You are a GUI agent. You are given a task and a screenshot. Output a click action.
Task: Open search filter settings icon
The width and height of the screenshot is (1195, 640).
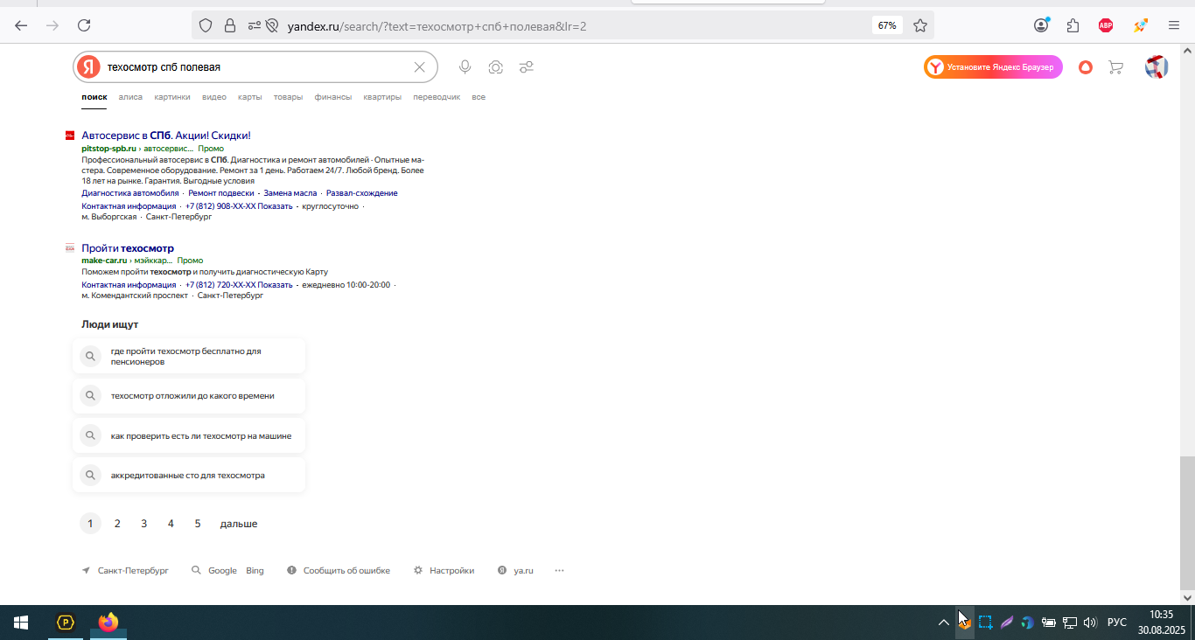[526, 67]
